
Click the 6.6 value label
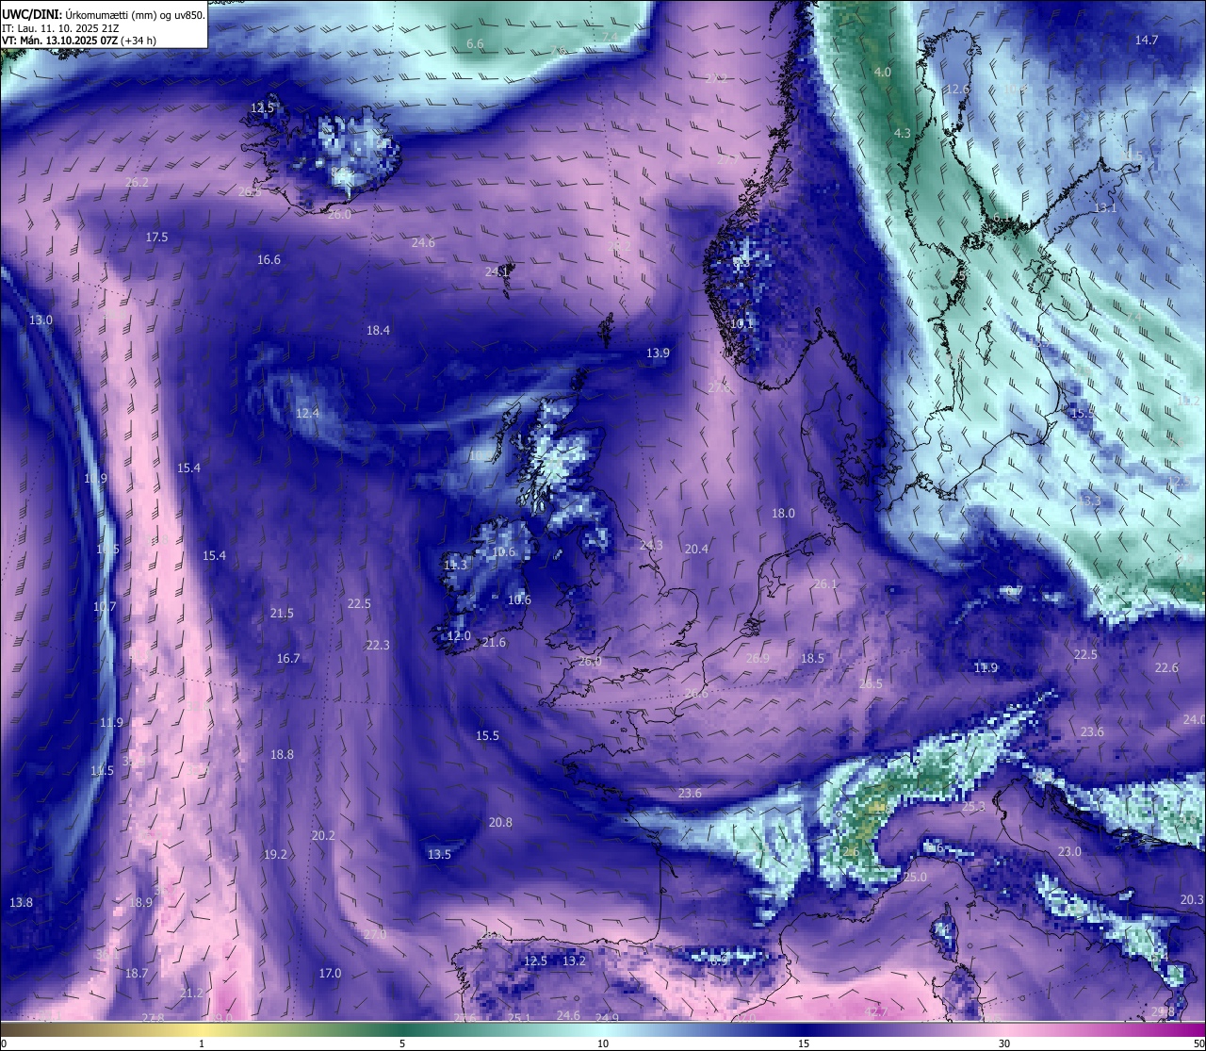click(x=475, y=43)
